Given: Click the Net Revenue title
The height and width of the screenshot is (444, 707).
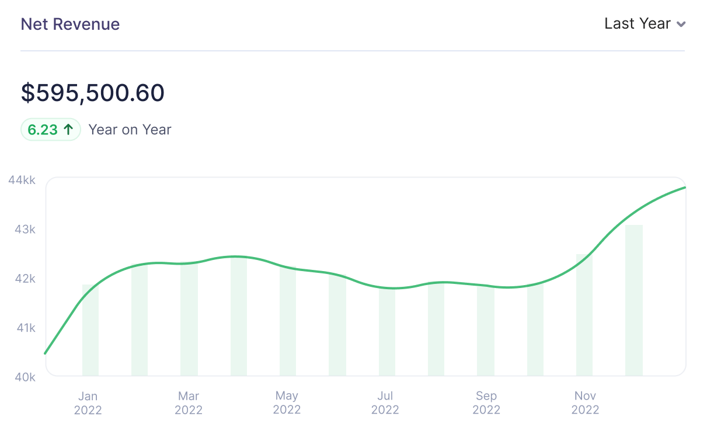Looking at the screenshot, I should click(70, 24).
